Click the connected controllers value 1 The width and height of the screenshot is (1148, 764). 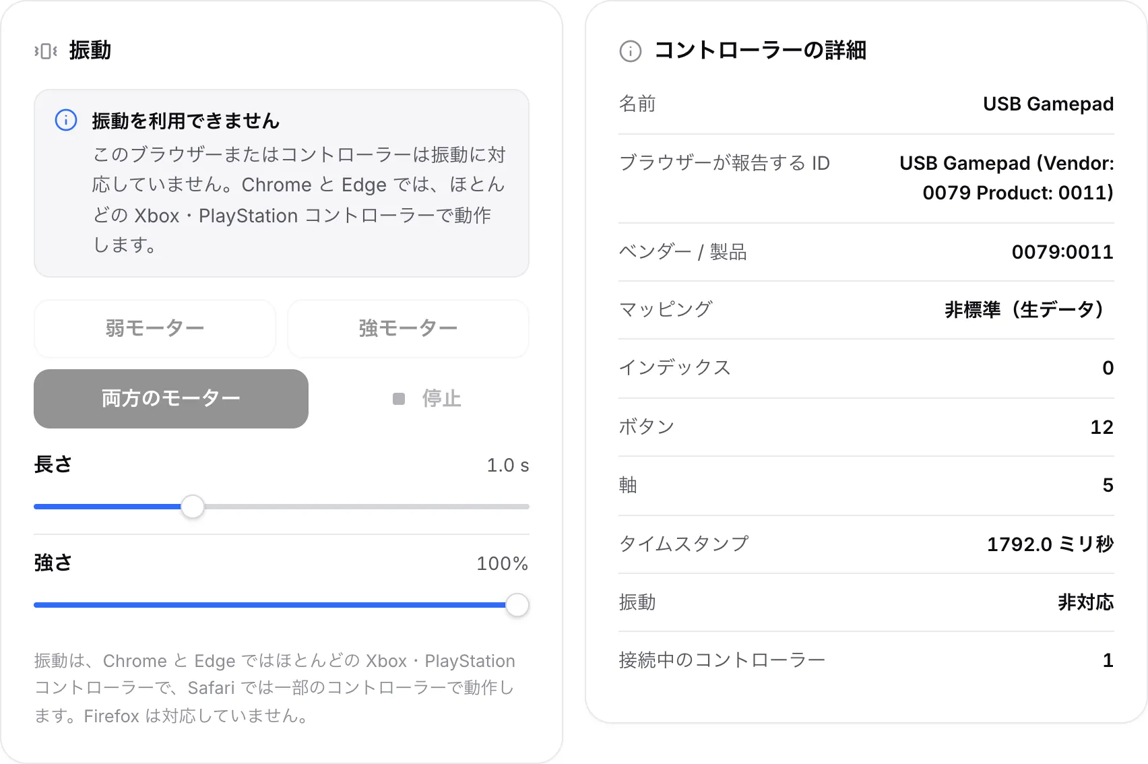(1108, 660)
